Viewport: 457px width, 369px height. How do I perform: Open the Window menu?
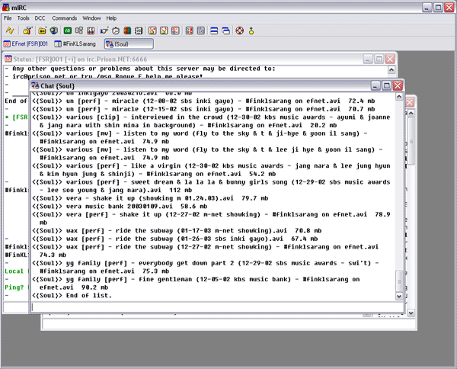click(x=91, y=18)
